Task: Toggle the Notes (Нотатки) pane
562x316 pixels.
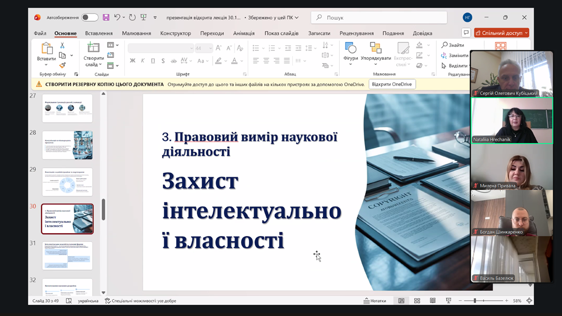Action: pos(375,301)
